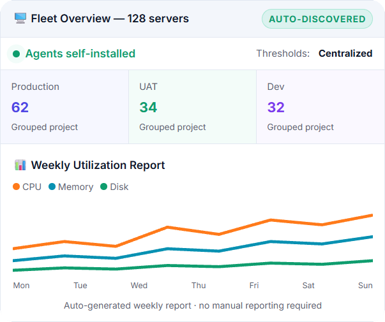Click the 'Thu' axis label
The height and width of the screenshot is (322, 385).
point(199,286)
